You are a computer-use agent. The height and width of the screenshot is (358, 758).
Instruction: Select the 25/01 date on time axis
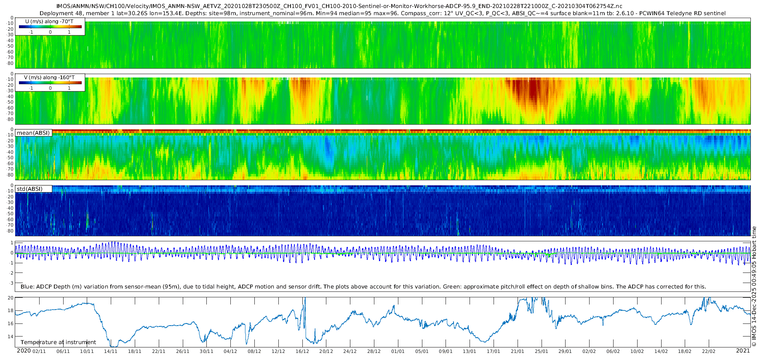[x=541, y=351]
